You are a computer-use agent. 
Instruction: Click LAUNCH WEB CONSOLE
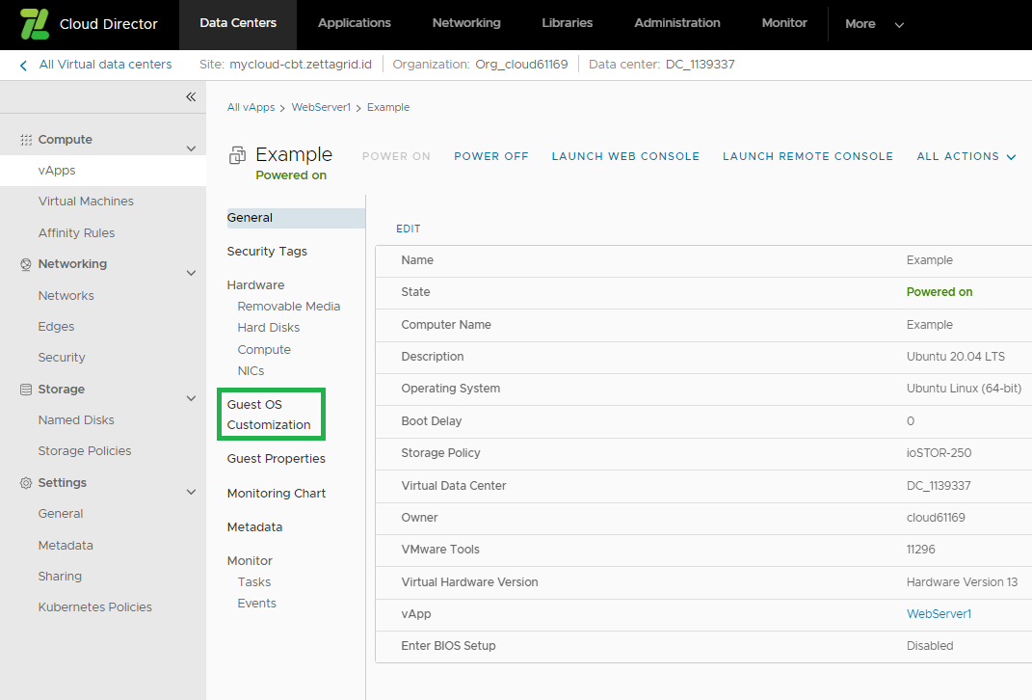[x=625, y=156]
